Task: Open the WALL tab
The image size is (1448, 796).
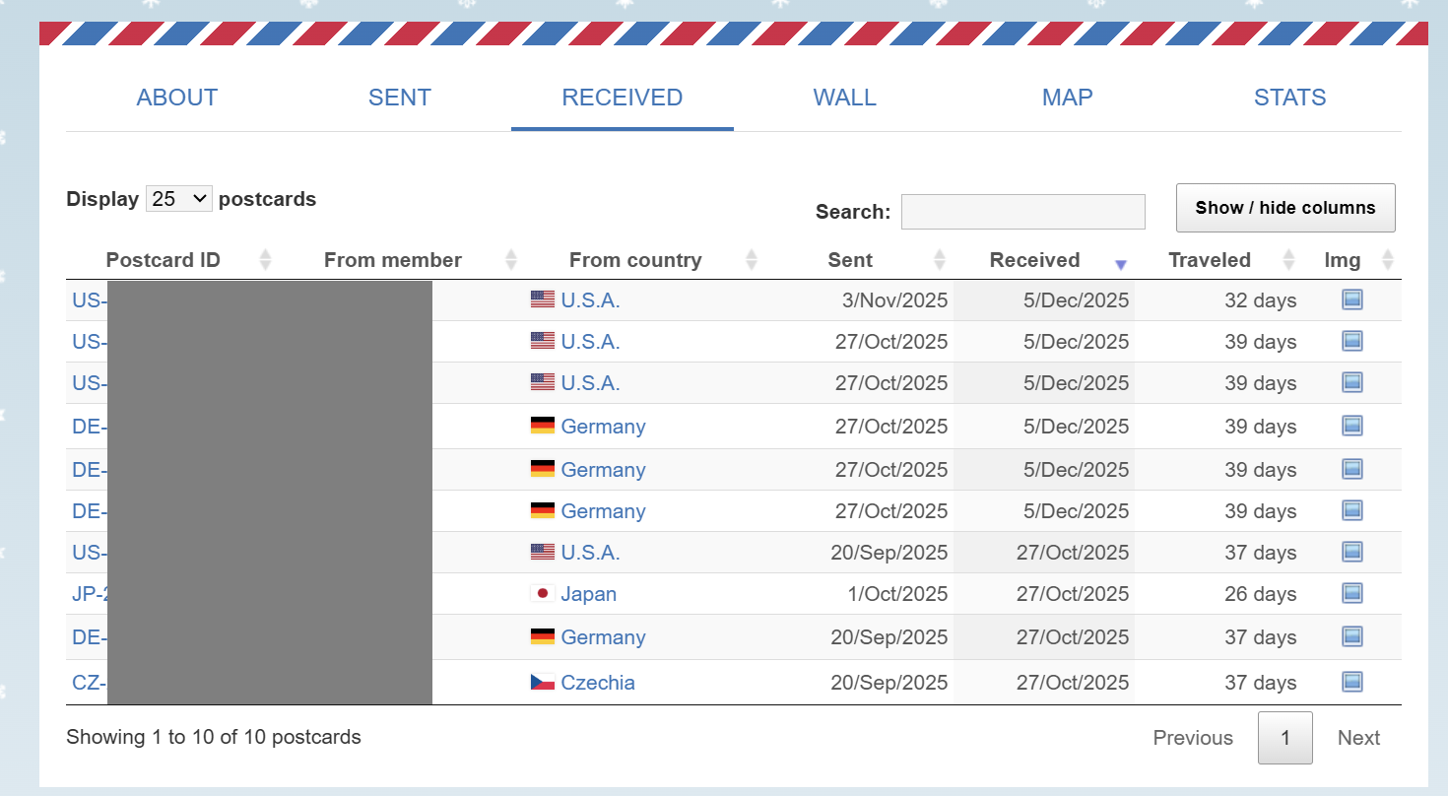Action: [x=844, y=98]
